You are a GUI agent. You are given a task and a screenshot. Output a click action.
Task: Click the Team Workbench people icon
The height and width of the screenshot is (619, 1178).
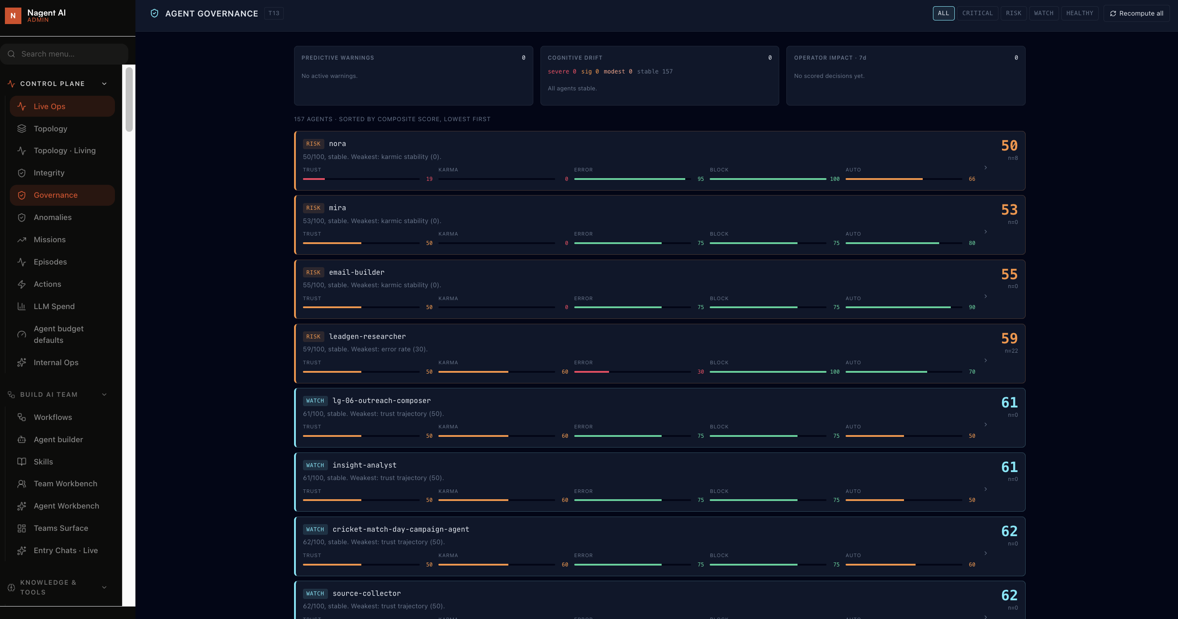pos(21,484)
